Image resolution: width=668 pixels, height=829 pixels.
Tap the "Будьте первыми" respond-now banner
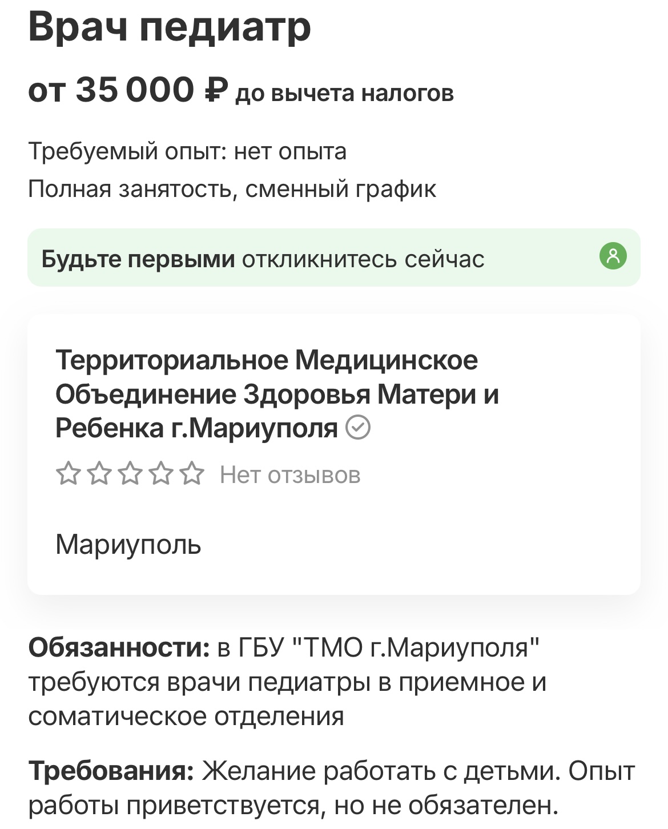coord(333,257)
